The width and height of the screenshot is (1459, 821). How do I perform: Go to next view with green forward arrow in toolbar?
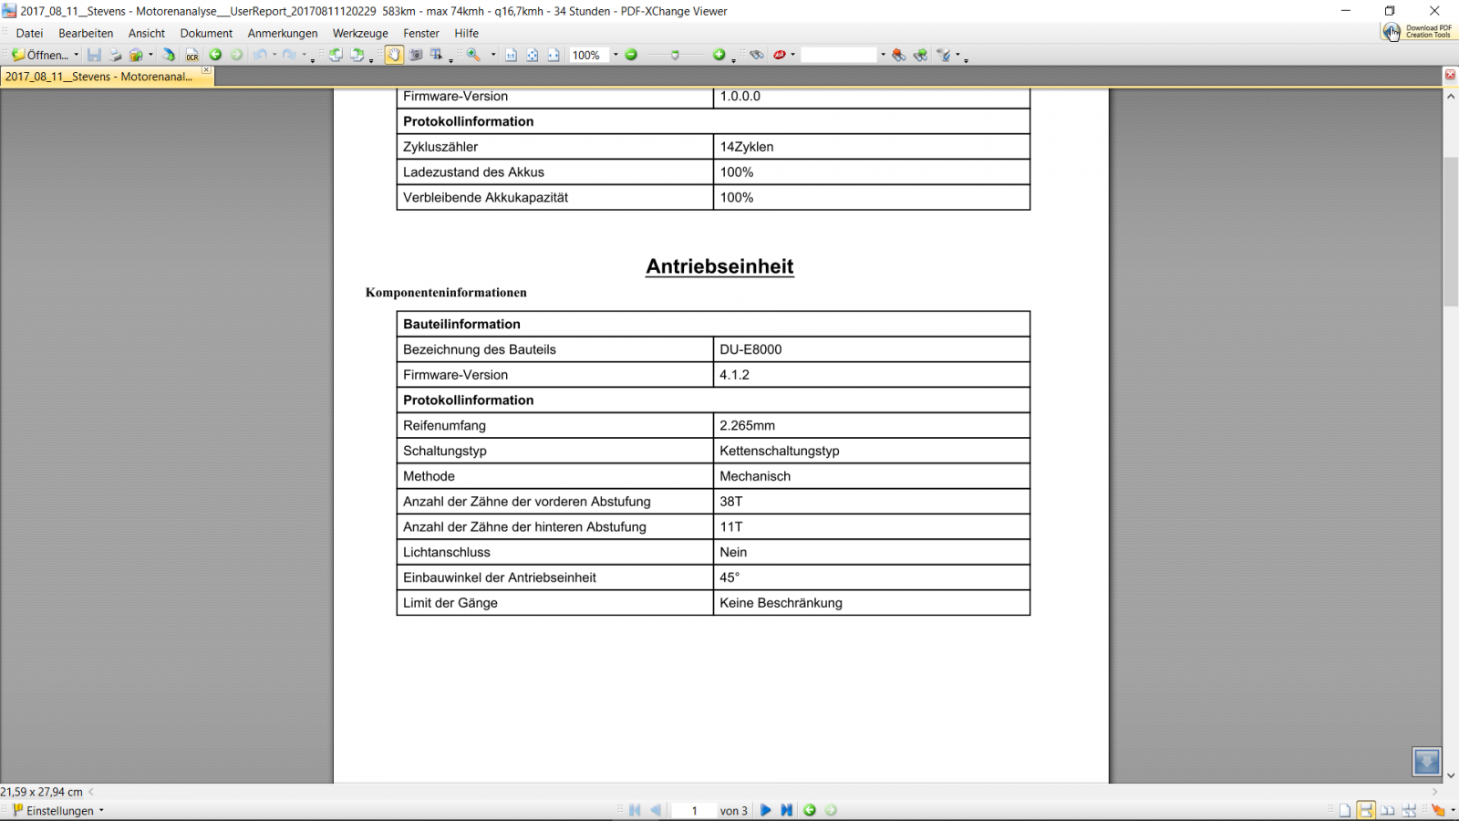point(236,55)
